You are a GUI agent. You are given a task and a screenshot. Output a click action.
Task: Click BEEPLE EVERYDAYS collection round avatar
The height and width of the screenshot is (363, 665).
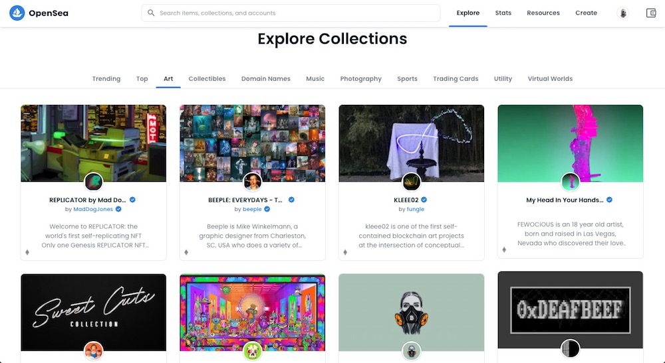click(252, 182)
